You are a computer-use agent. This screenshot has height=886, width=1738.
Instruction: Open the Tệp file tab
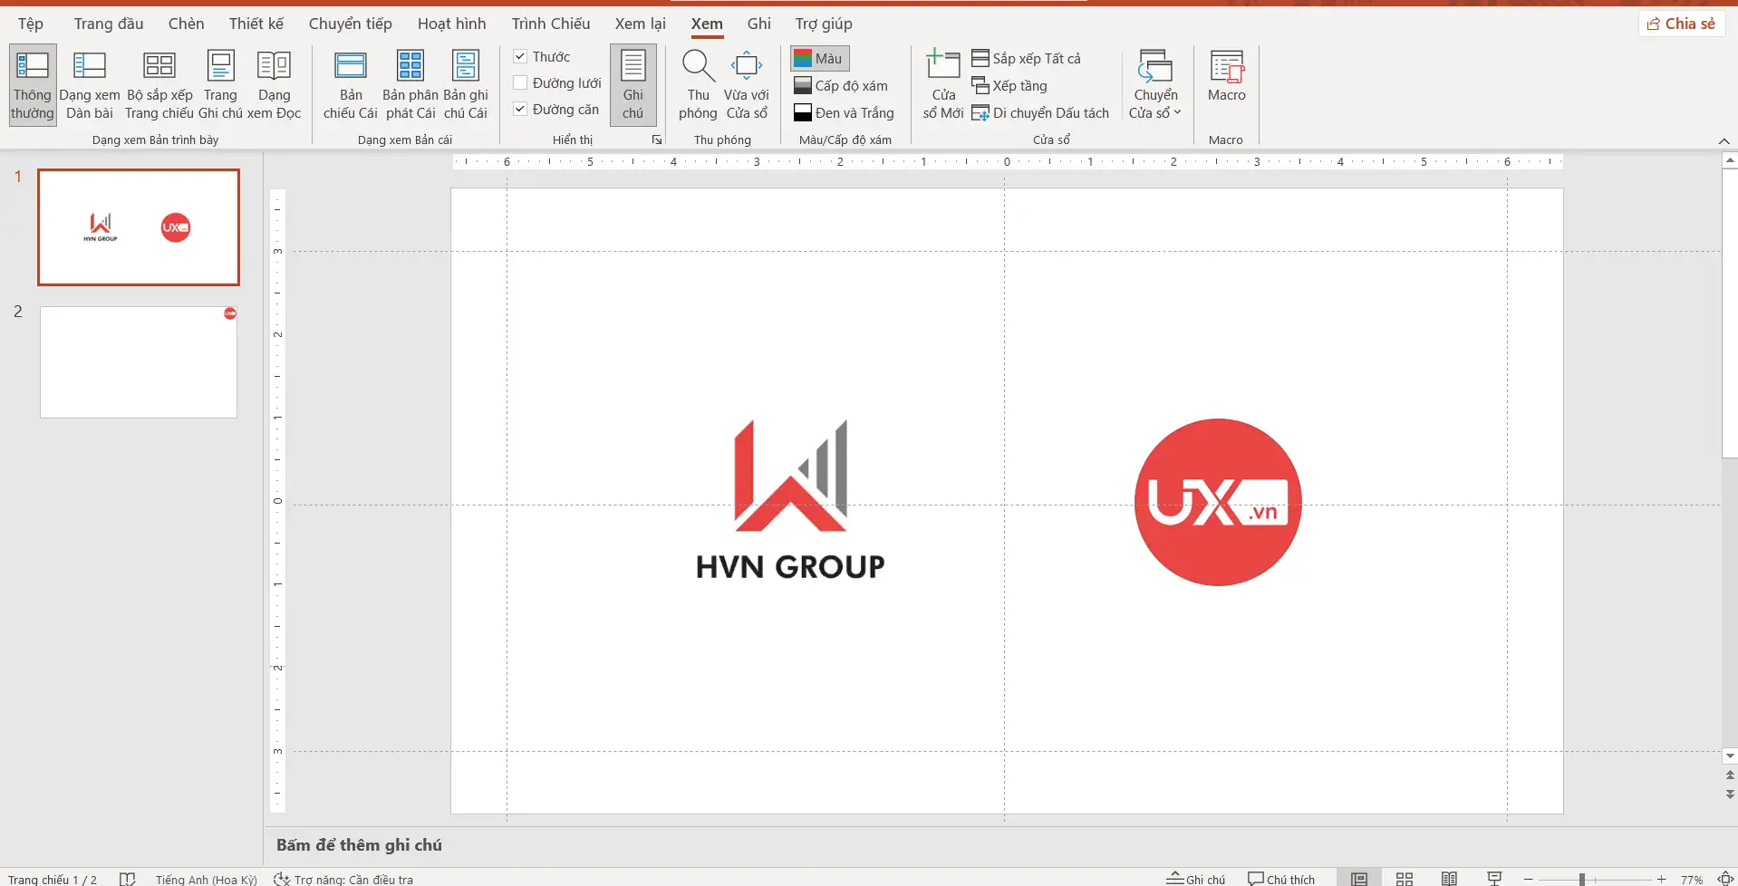click(x=31, y=24)
